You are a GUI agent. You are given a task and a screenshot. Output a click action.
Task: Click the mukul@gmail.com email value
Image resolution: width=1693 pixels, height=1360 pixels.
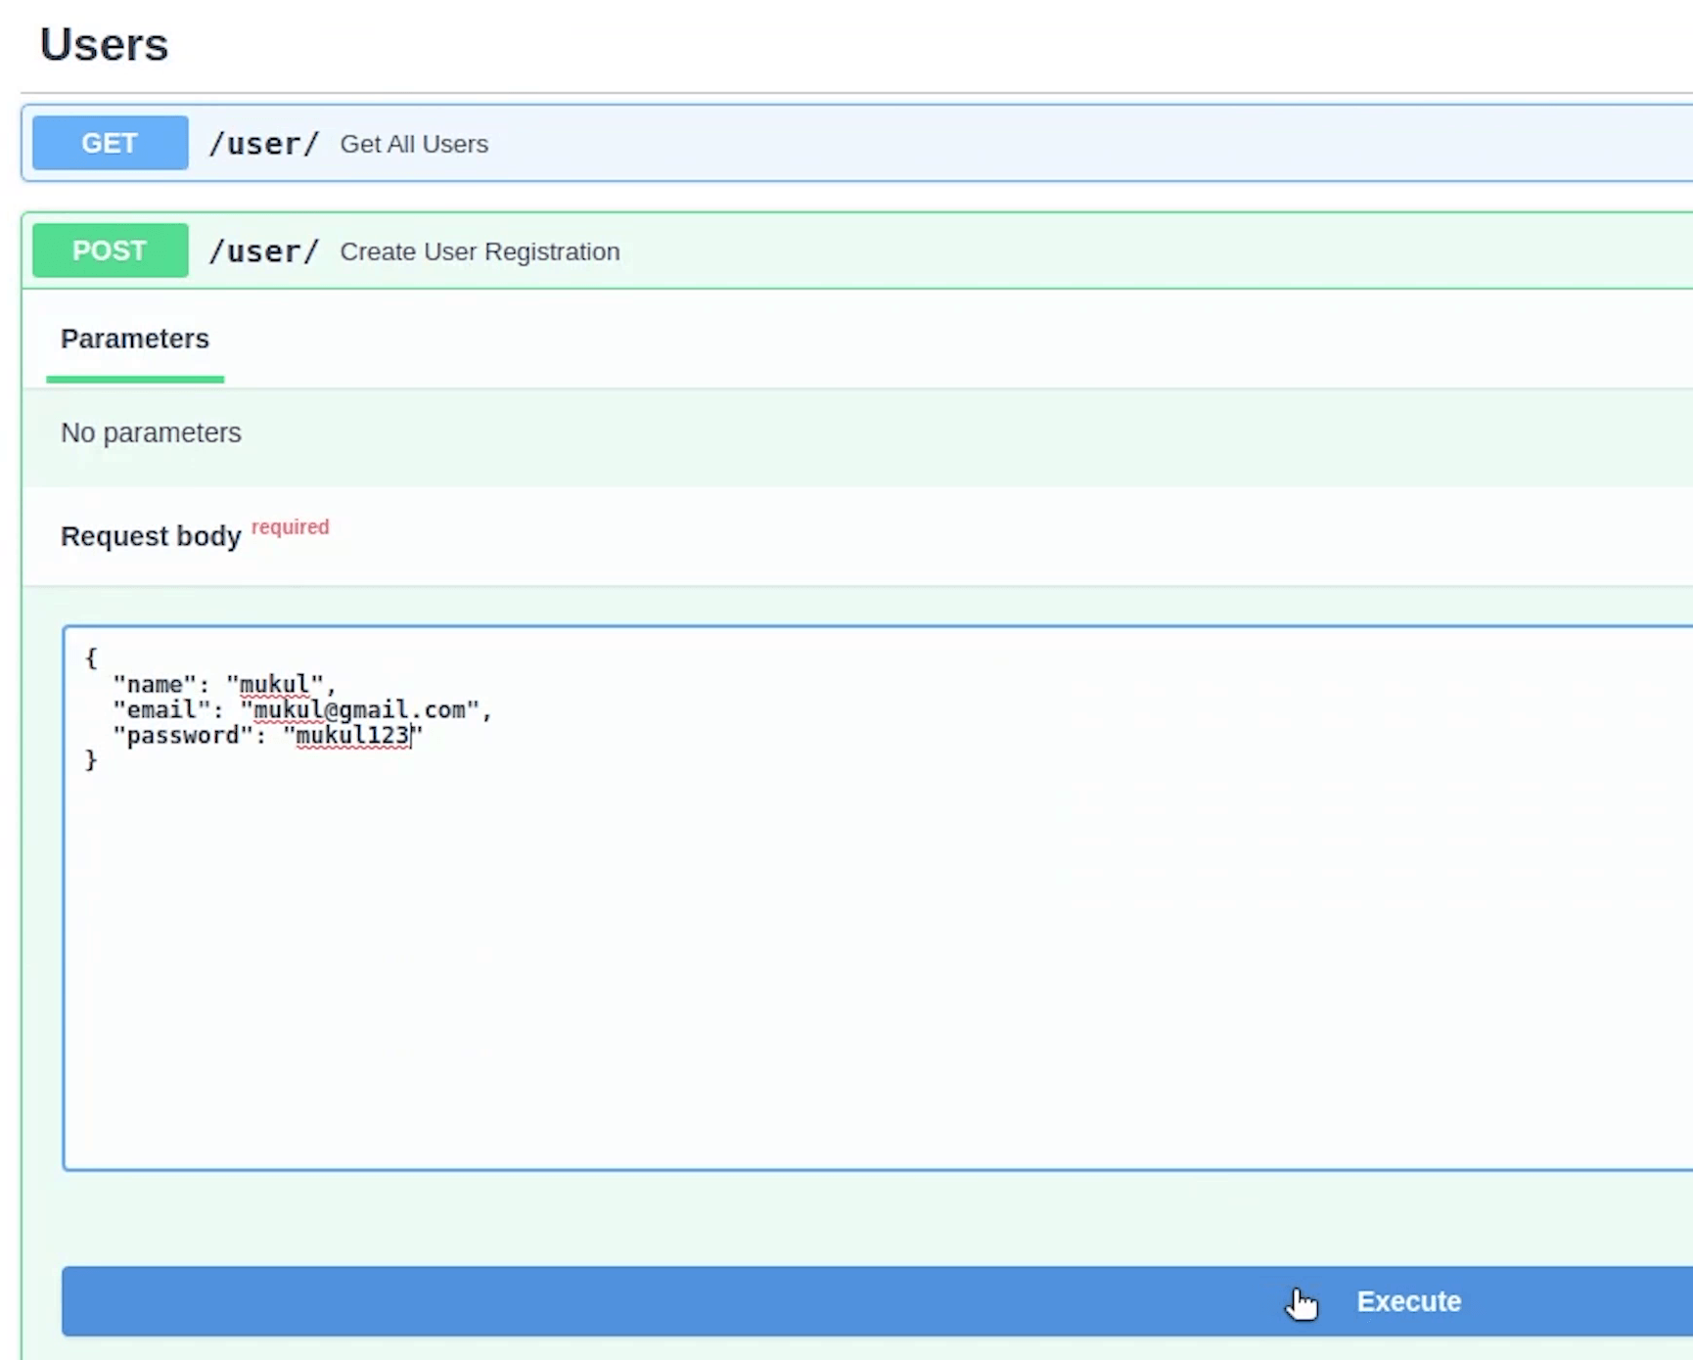(359, 709)
